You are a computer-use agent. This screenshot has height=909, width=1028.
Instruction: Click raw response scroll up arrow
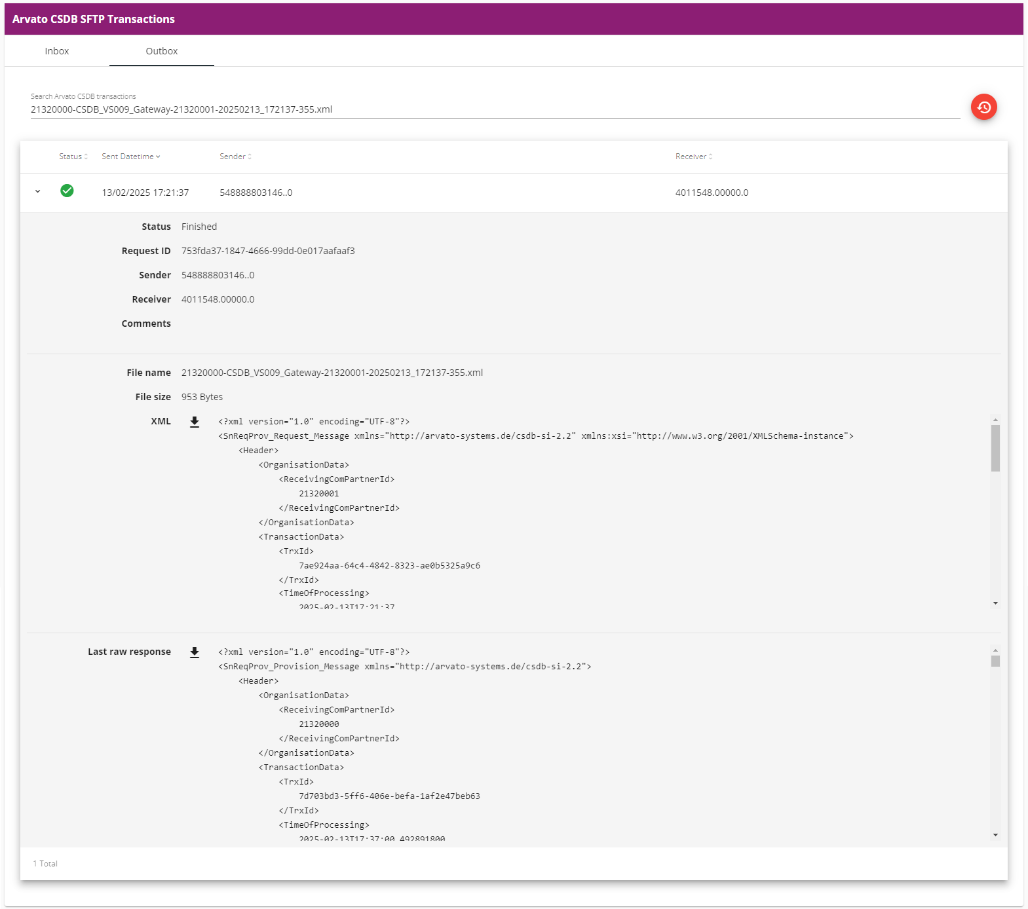(995, 650)
